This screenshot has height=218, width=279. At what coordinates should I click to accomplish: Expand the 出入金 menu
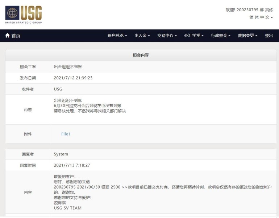click(142, 36)
